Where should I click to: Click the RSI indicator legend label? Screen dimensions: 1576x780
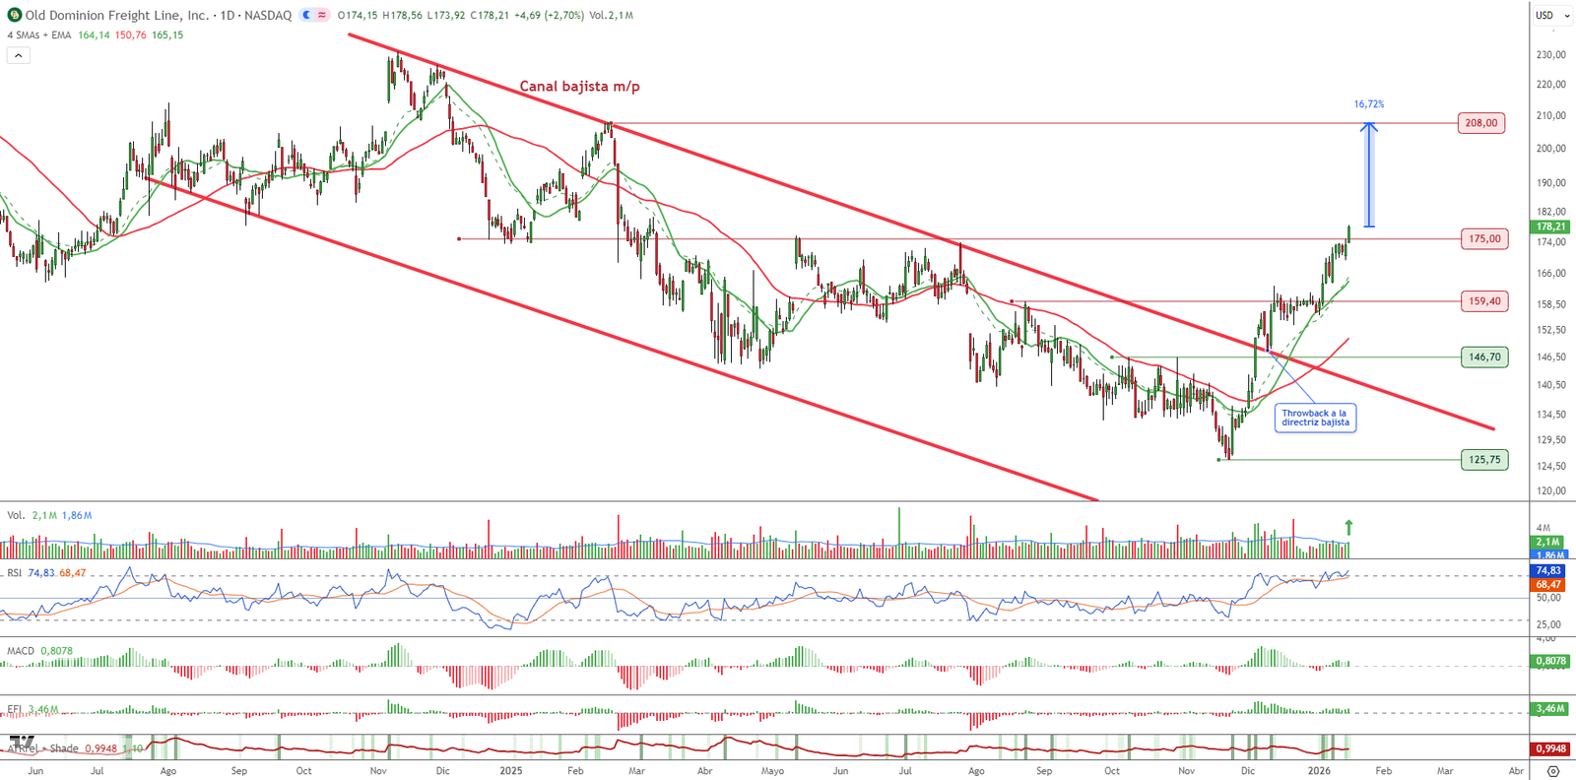15,573
